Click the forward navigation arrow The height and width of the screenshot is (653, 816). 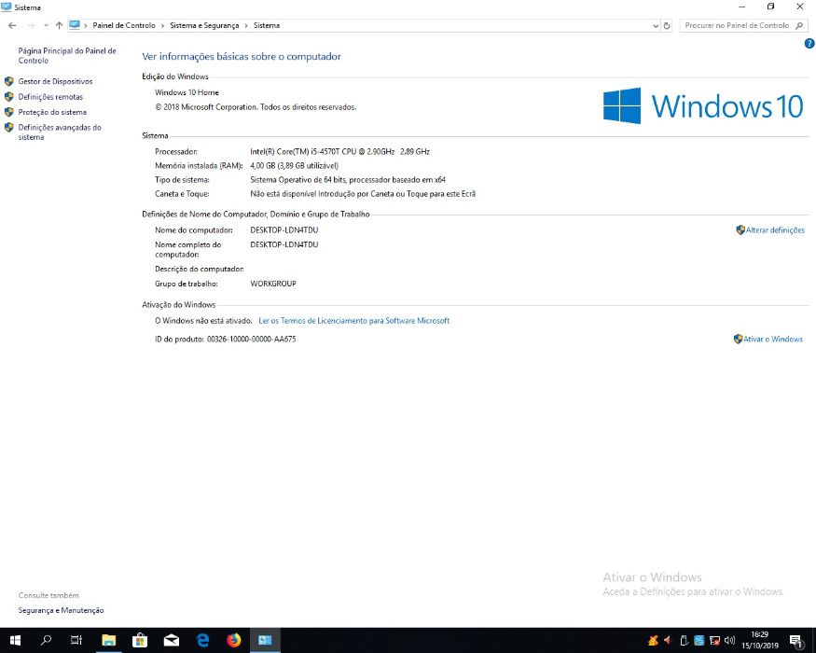pos(31,25)
